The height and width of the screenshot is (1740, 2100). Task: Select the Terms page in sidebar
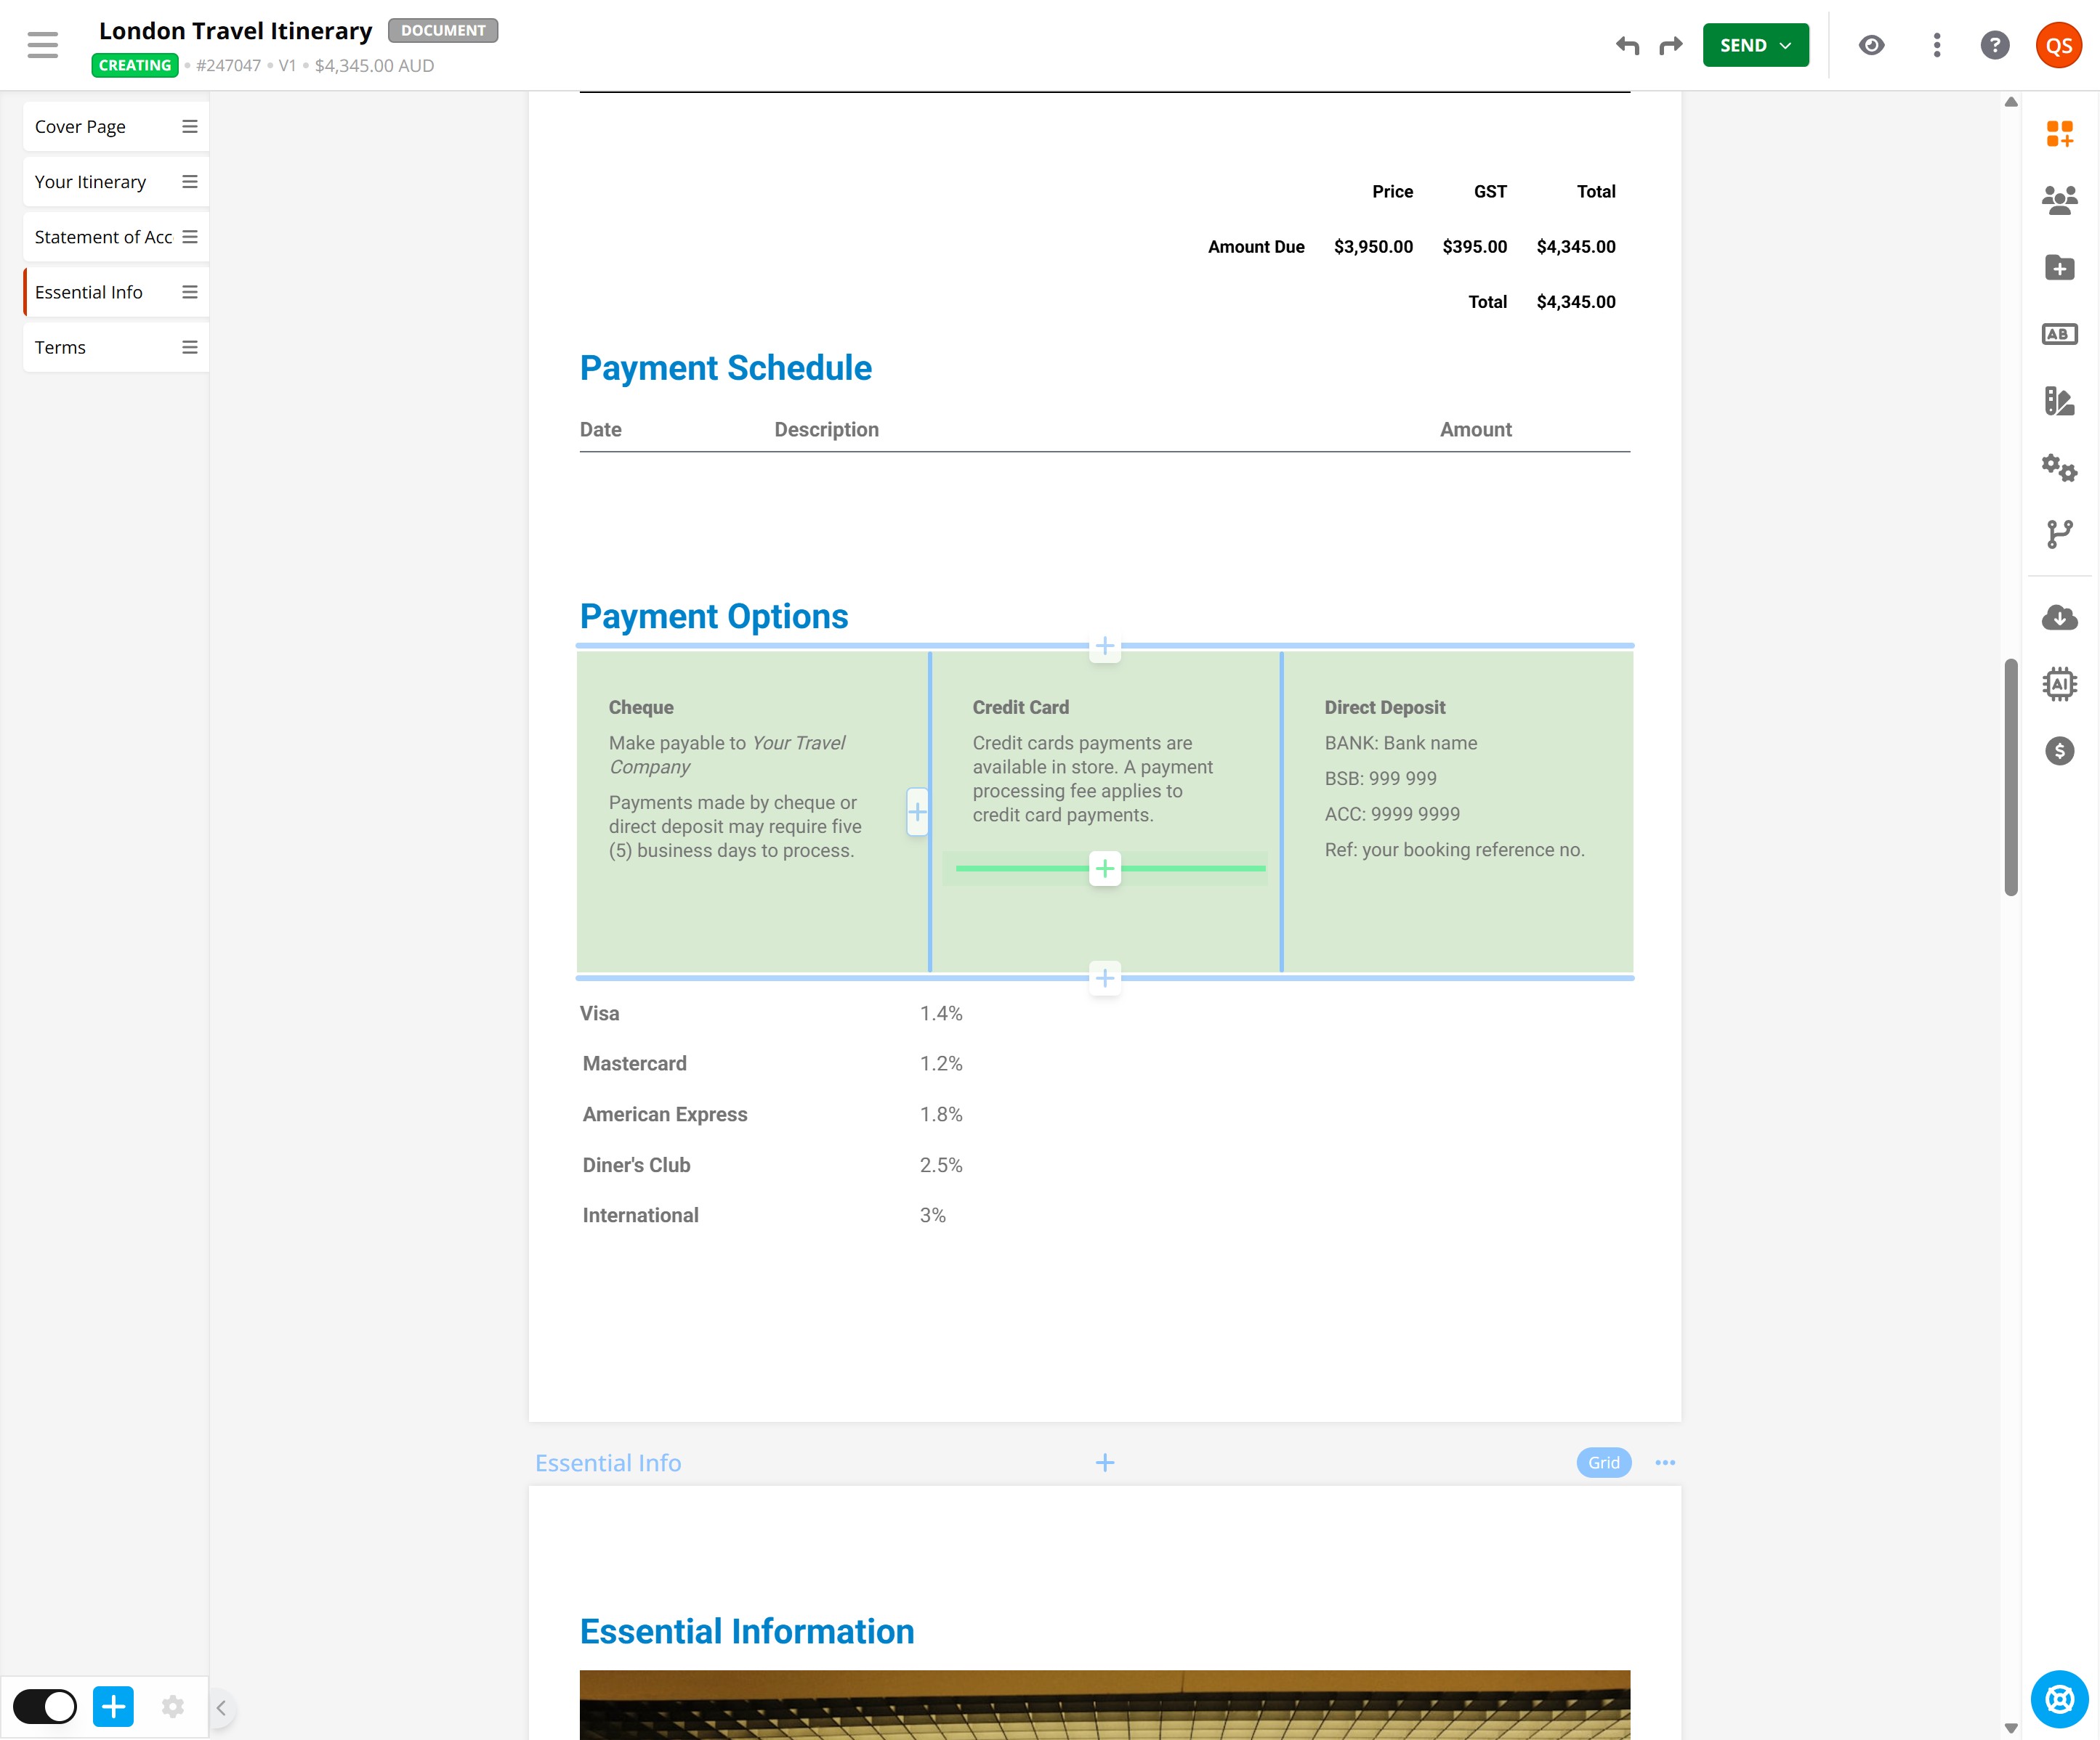pyautogui.click(x=60, y=348)
